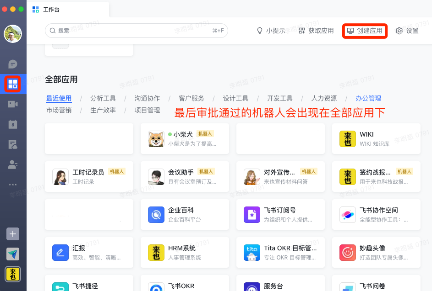
Task: Open the more (three dots) sidebar icon
Action: pyautogui.click(x=13, y=185)
